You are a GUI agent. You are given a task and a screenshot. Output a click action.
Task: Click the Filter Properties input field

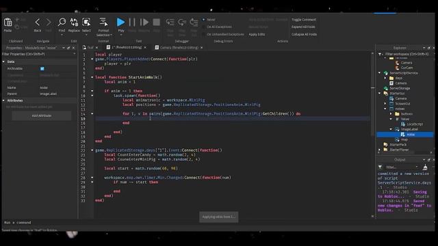[x=39, y=54]
